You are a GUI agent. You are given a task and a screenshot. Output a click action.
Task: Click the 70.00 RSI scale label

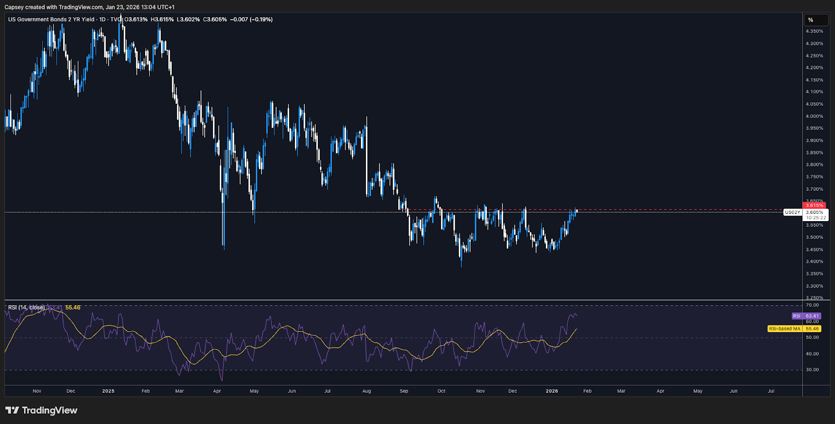pos(812,305)
